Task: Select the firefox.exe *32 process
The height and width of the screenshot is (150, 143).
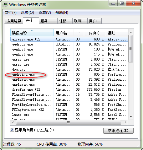Action: tap(69, 89)
